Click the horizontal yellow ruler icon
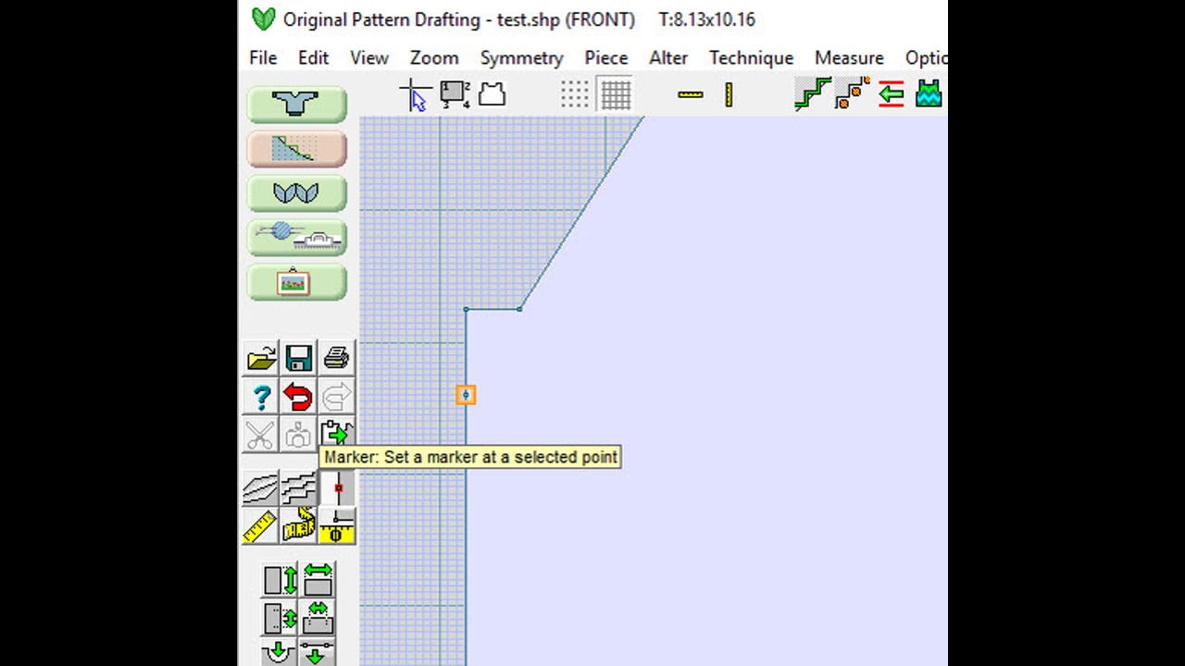Viewport: 1185px width, 666px height. 691,94
